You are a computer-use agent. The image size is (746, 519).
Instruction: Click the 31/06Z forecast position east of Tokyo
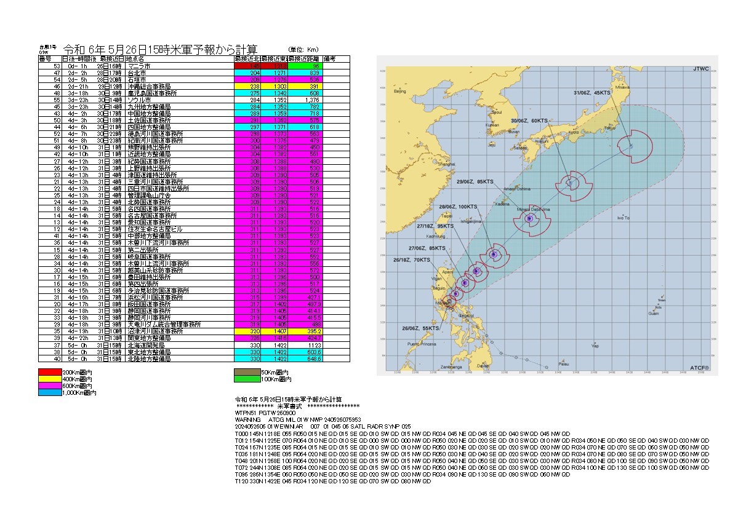[x=631, y=146]
